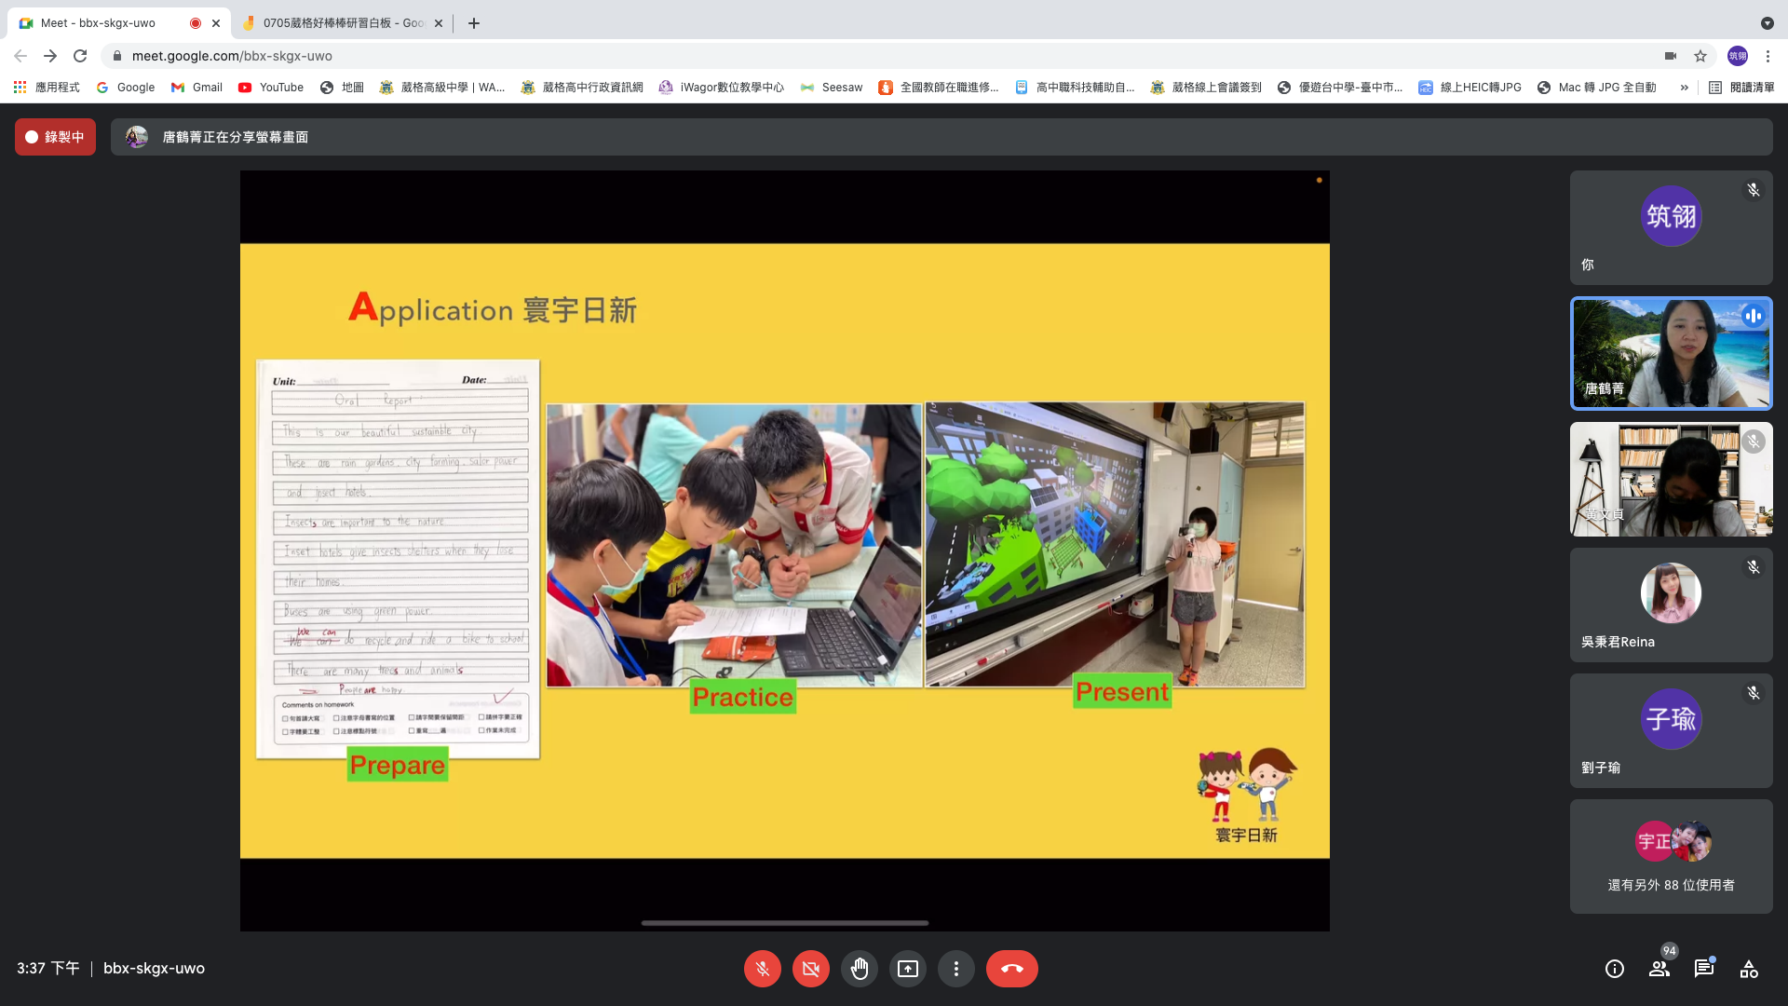
Task: Expand the hidden bookmarks chevron
Action: pos(1684,88)
